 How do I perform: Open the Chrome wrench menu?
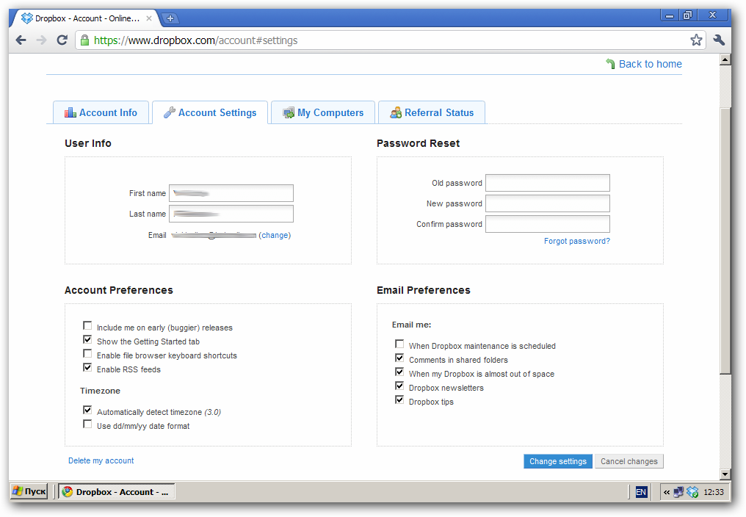point(719,40)
